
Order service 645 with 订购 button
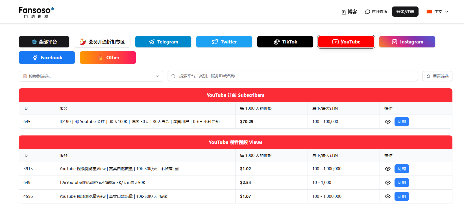click(x=402, y=122)
